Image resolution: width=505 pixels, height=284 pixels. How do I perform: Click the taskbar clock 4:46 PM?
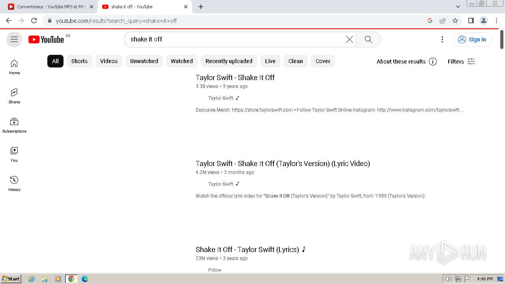coord(484,279)
